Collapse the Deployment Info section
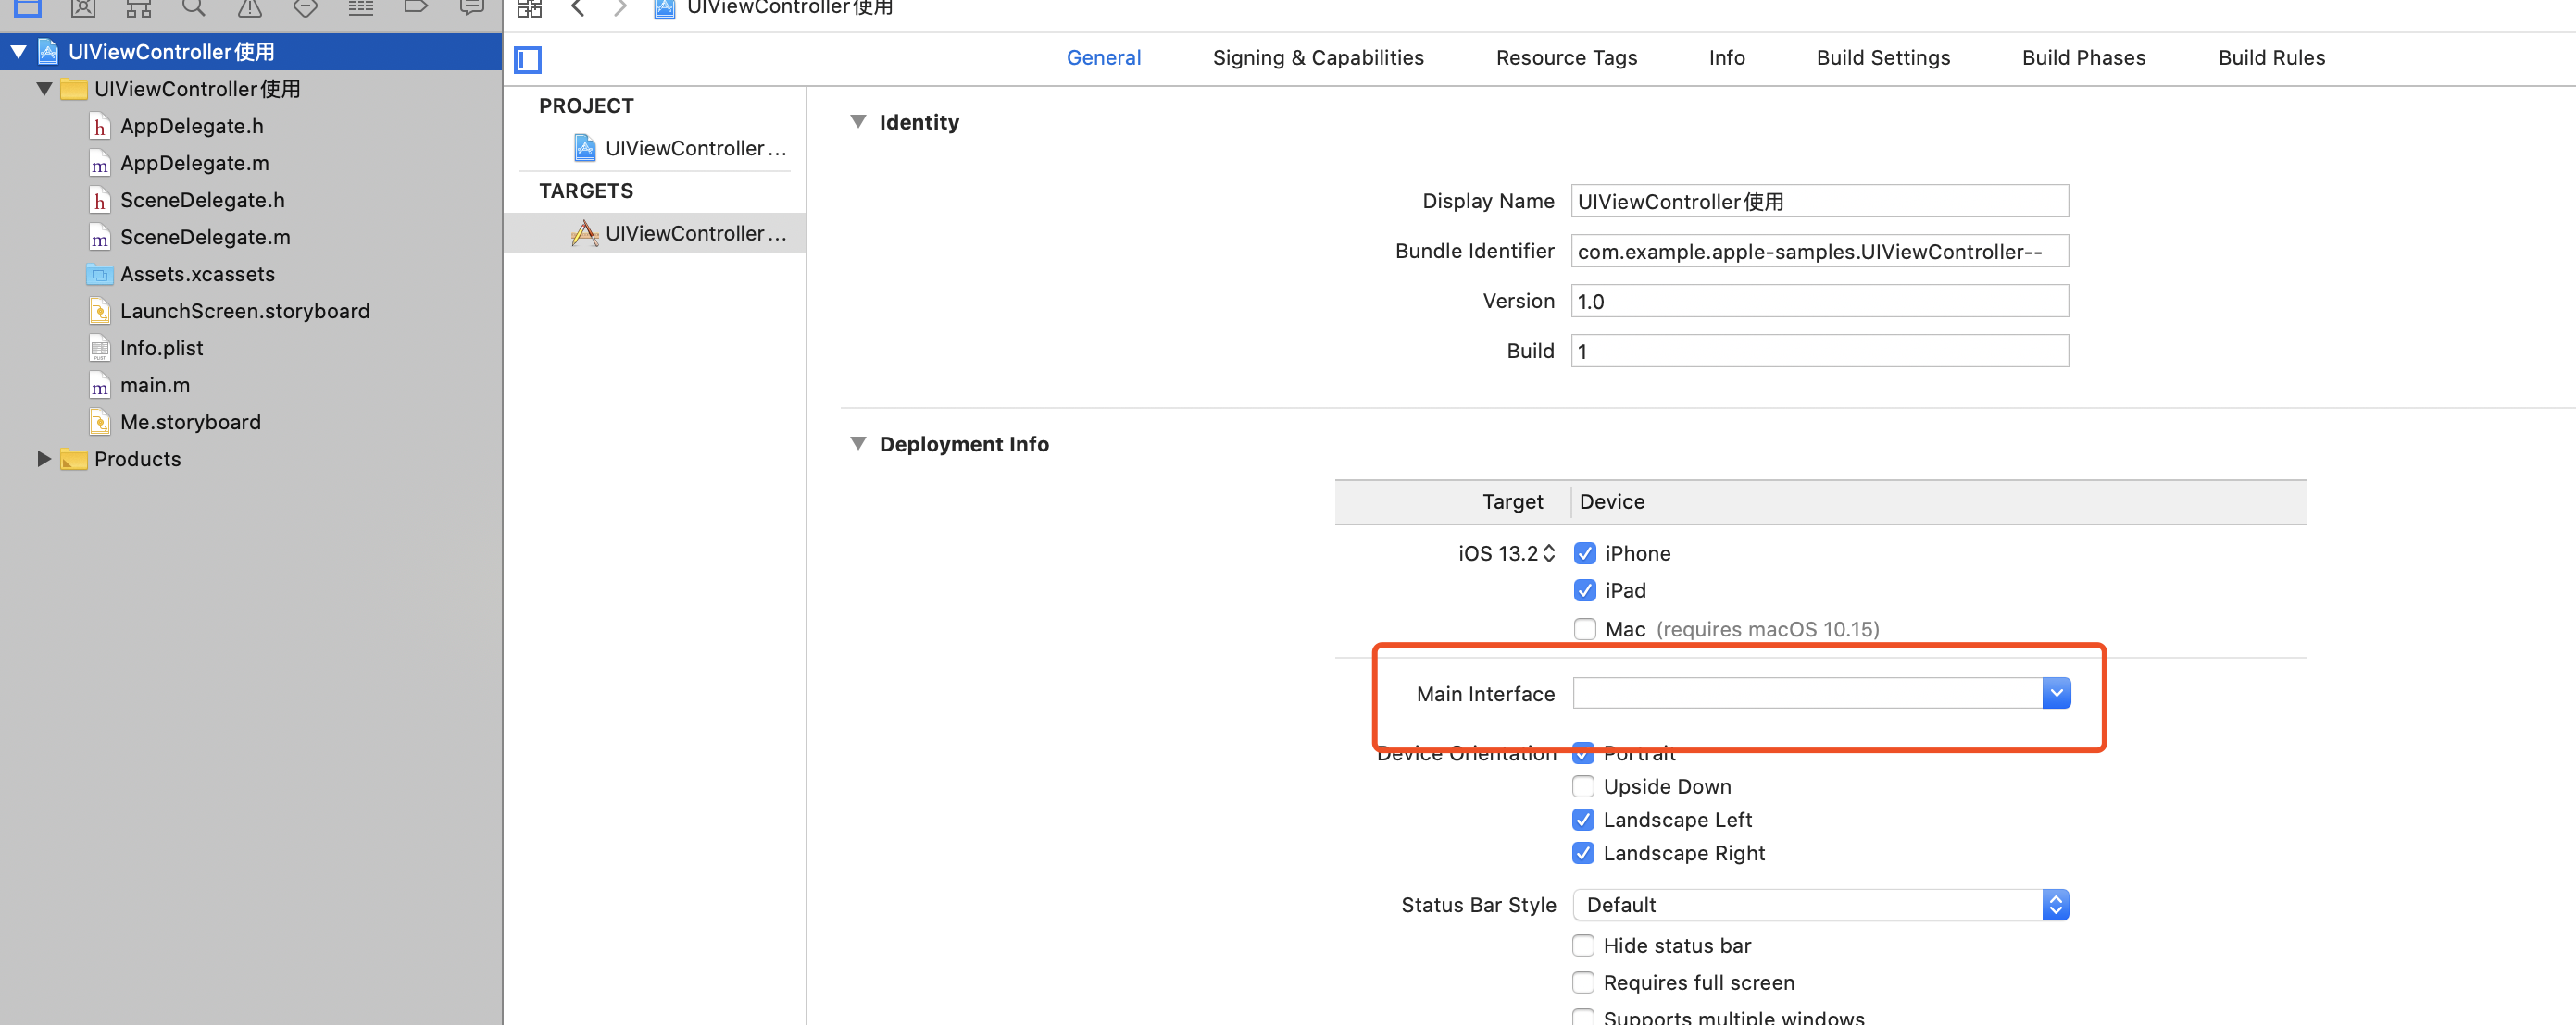 point(858,442)
